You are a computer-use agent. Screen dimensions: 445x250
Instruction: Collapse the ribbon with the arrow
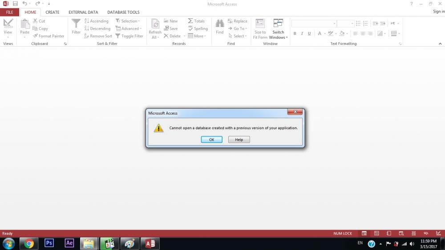pos(440,44)
